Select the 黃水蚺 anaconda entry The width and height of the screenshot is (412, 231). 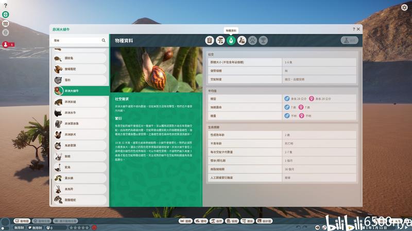pos(80,178)
